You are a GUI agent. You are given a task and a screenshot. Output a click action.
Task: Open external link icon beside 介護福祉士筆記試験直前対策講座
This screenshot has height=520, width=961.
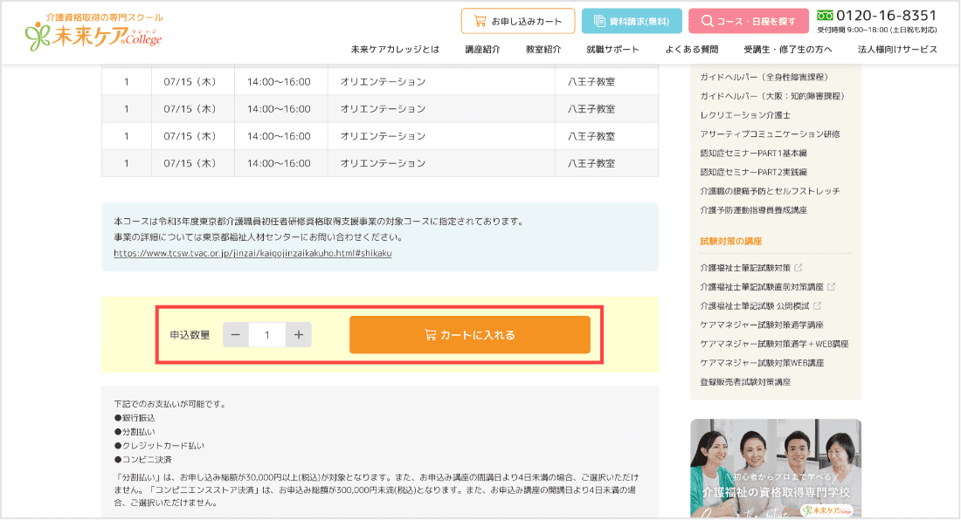[x=832, y=287]
